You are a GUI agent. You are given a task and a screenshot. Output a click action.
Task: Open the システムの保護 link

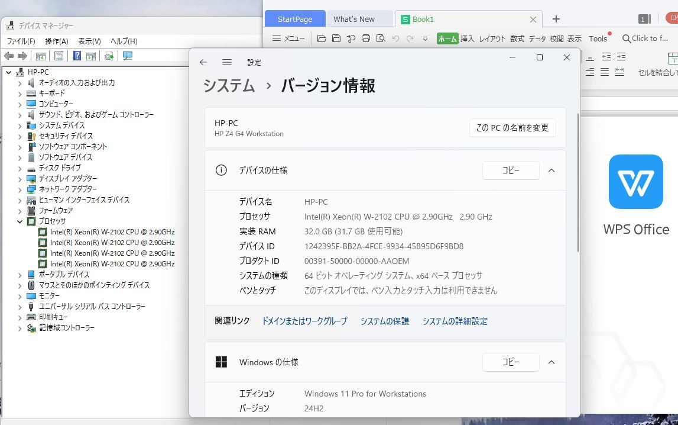[384, 321]
